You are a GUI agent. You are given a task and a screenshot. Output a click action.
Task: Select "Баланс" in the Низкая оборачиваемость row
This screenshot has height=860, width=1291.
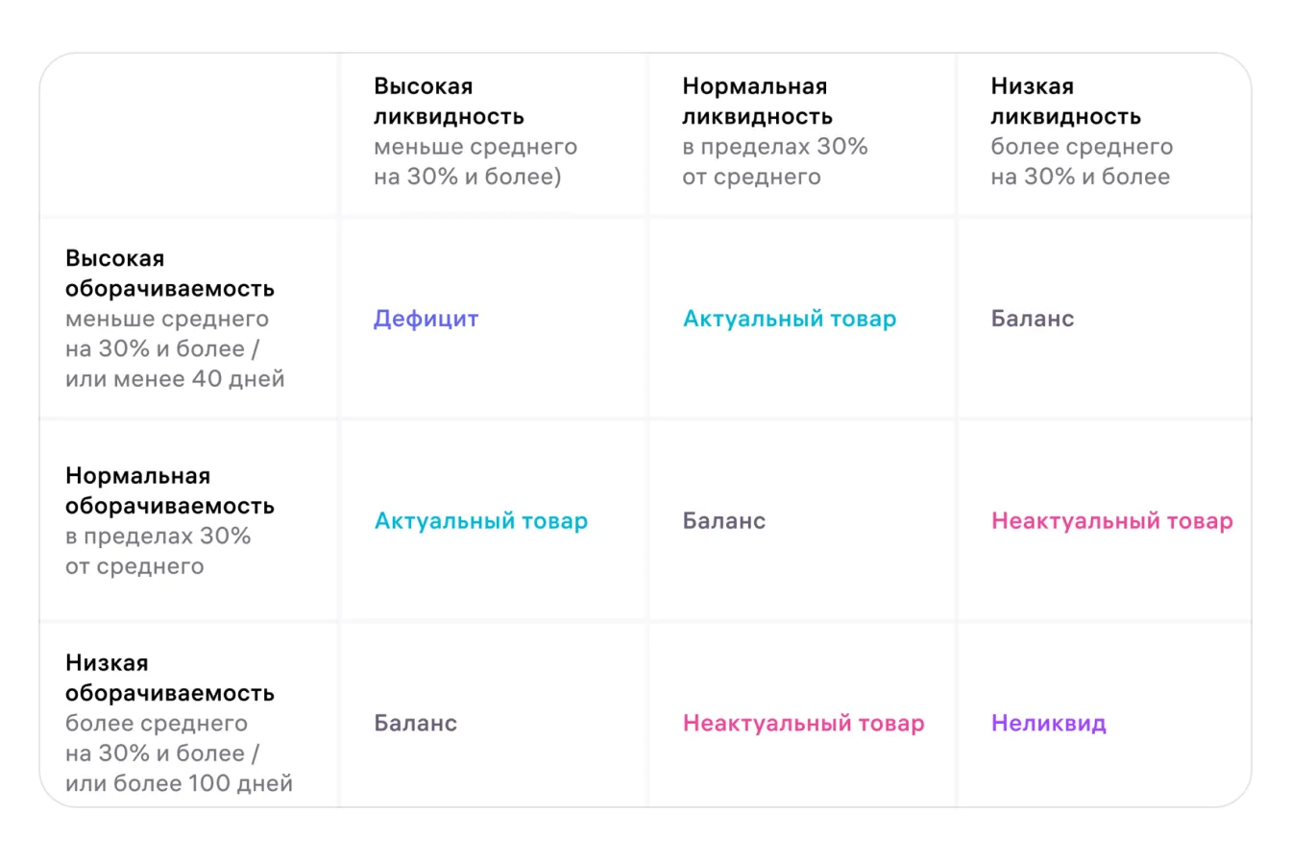415,723
